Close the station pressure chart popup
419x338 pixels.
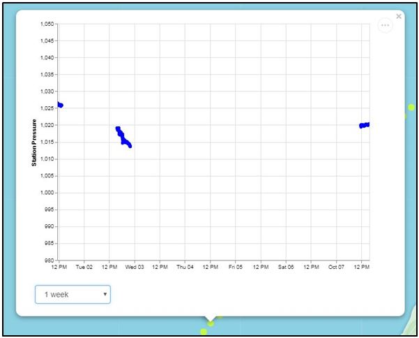[399, 16]
